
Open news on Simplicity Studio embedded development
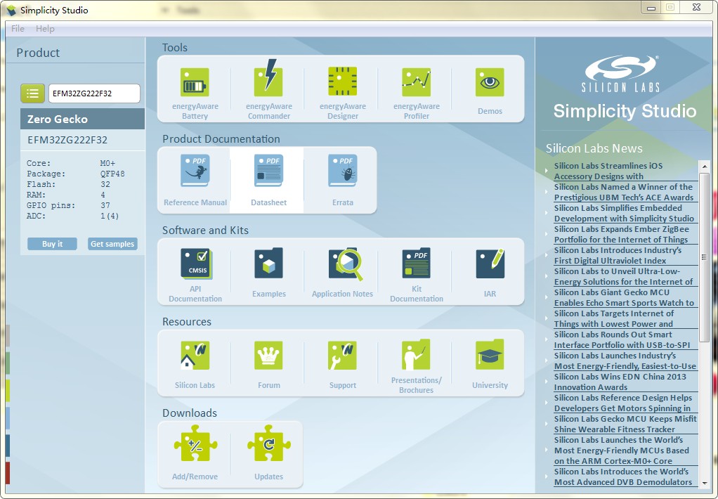[x=624, y=213]
